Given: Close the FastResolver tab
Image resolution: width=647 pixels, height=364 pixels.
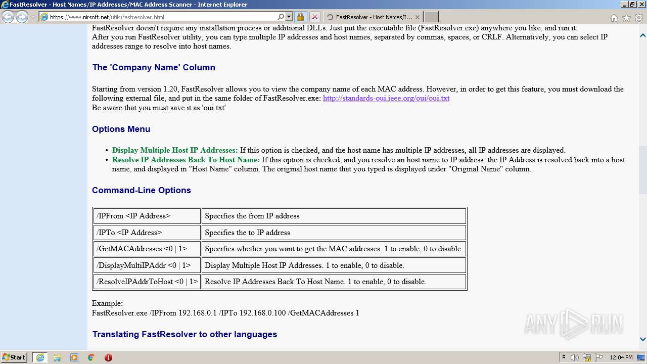Looking at the screenshot, I should pos(418,17).
